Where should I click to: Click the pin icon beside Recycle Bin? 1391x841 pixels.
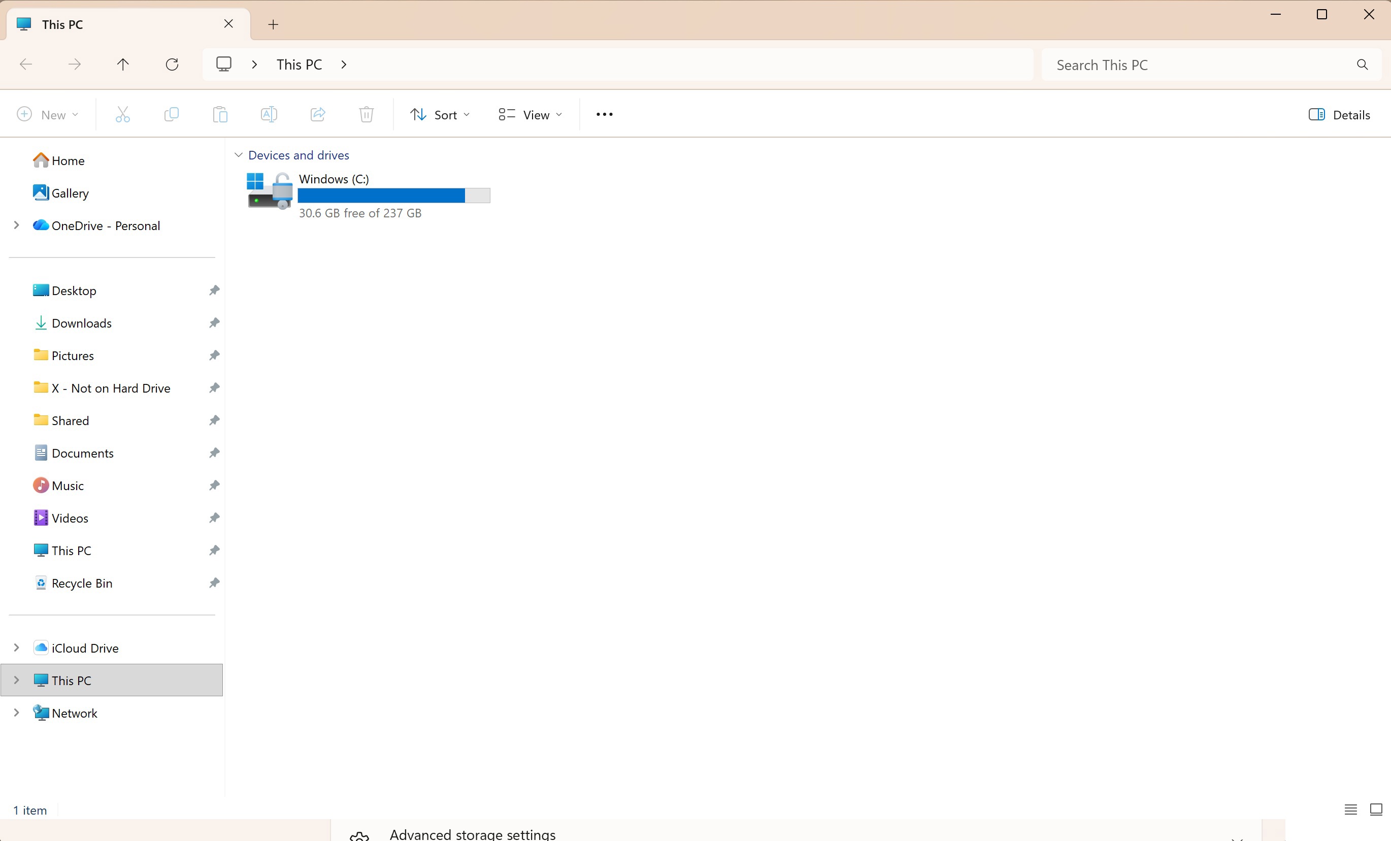click(214, 583)
